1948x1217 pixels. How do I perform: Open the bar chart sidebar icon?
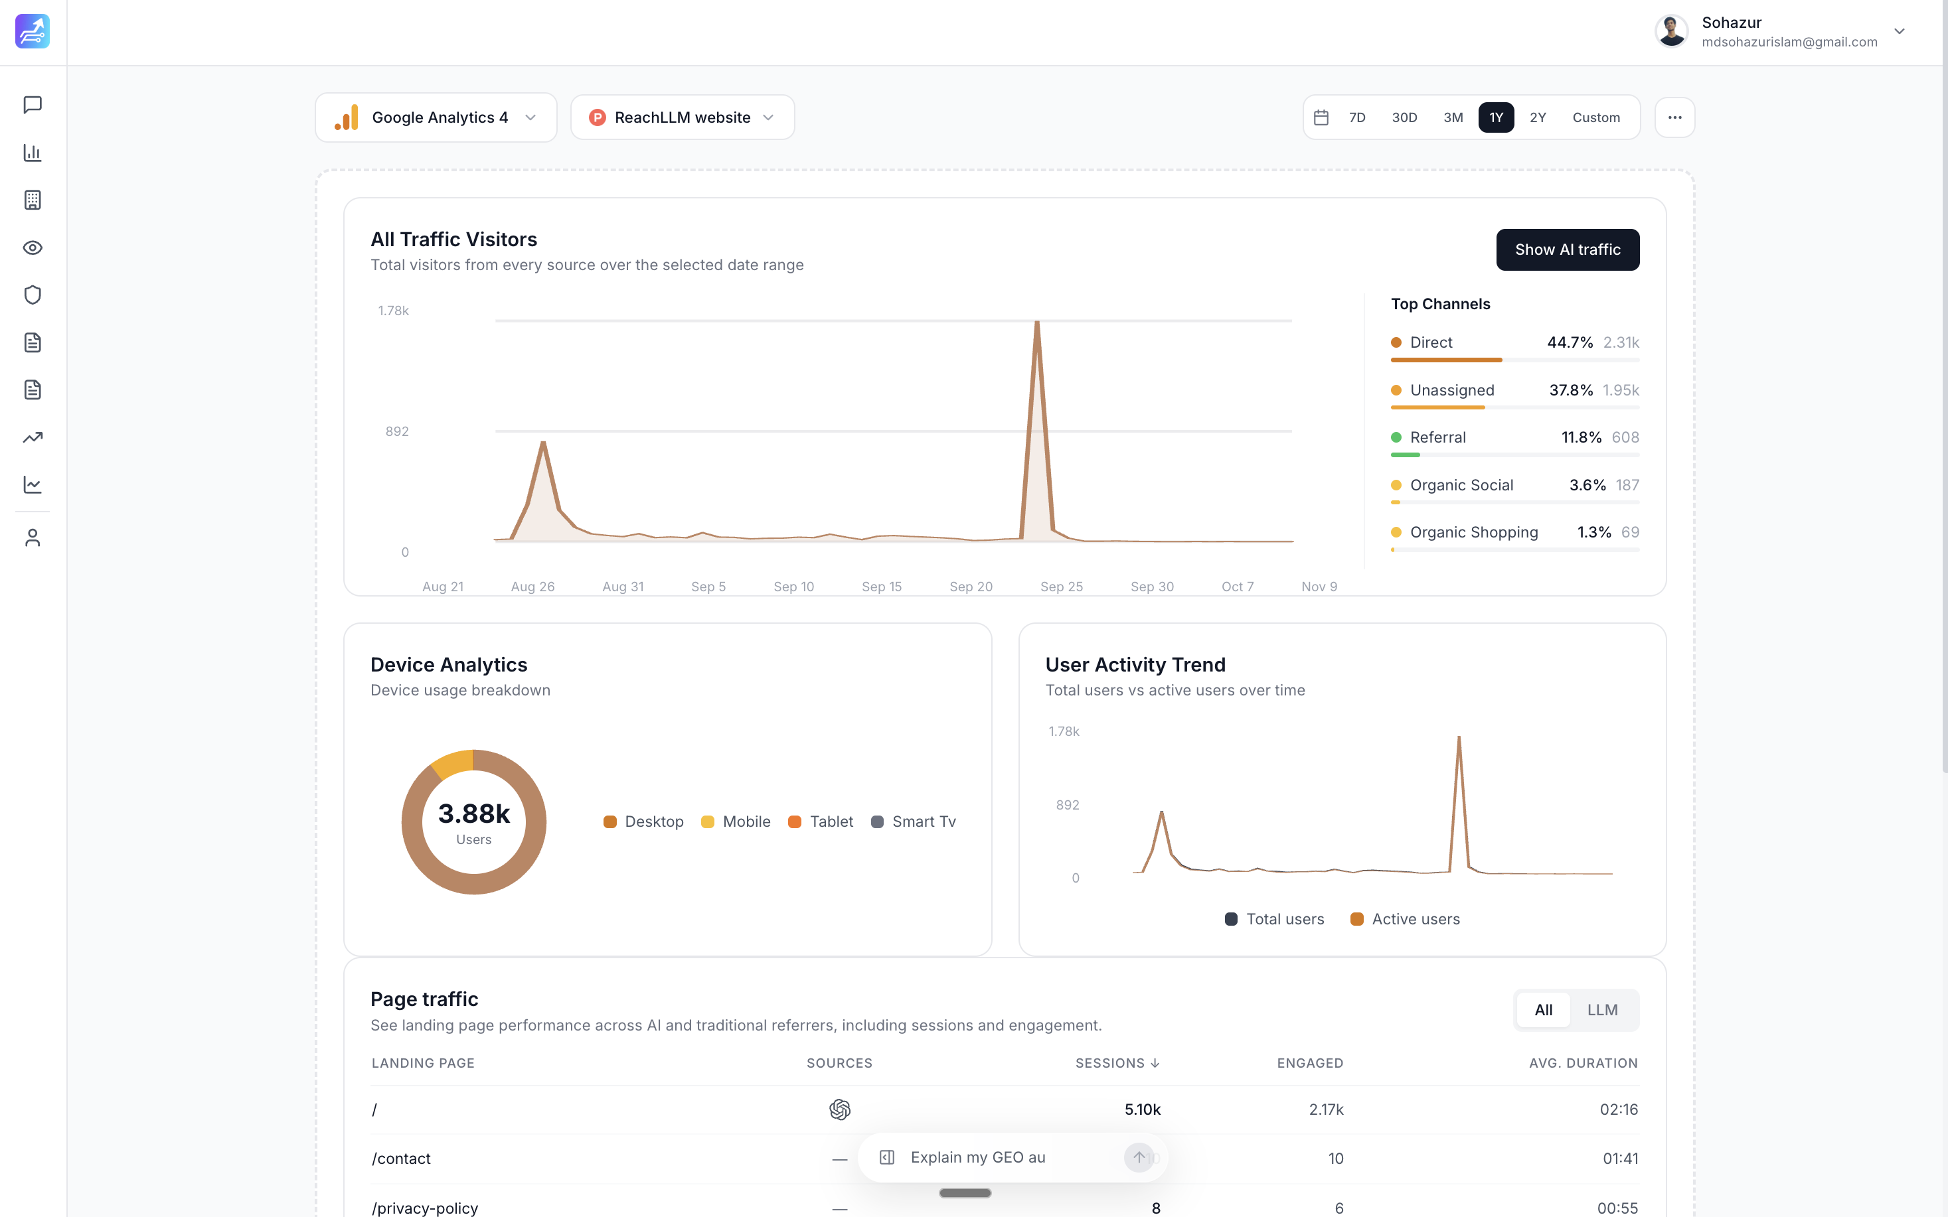pos(33,152)
